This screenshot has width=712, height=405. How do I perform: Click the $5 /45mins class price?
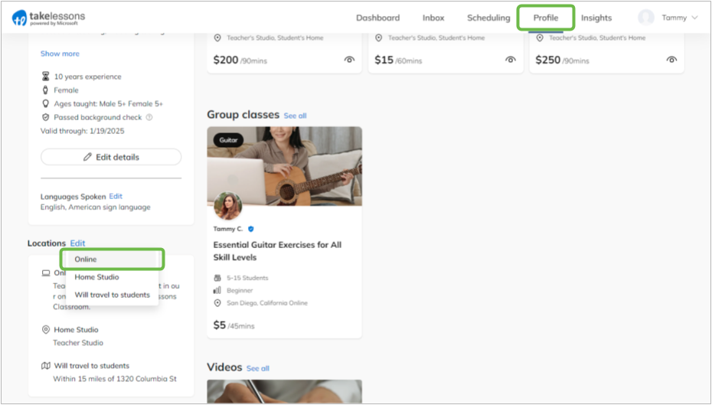[234, 325]
